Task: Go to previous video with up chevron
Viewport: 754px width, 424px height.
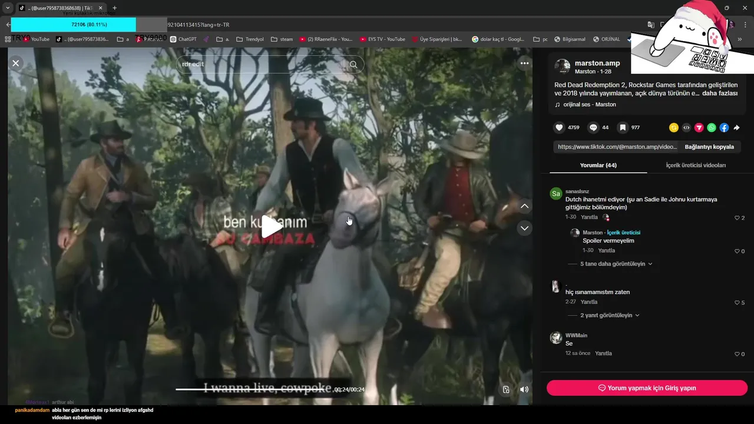Action: click(x=525, y=206)
